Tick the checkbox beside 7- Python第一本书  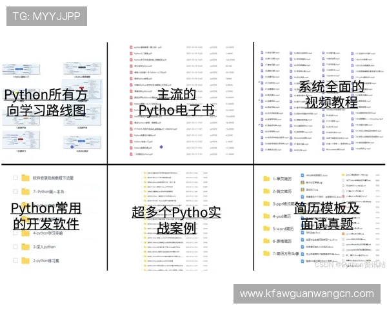15,192
